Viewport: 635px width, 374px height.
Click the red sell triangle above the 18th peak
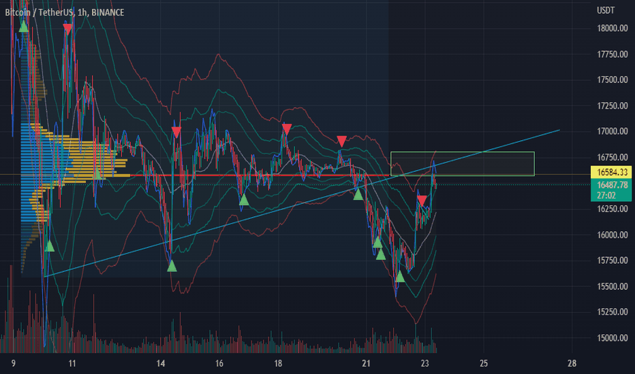tap(287, 129)
